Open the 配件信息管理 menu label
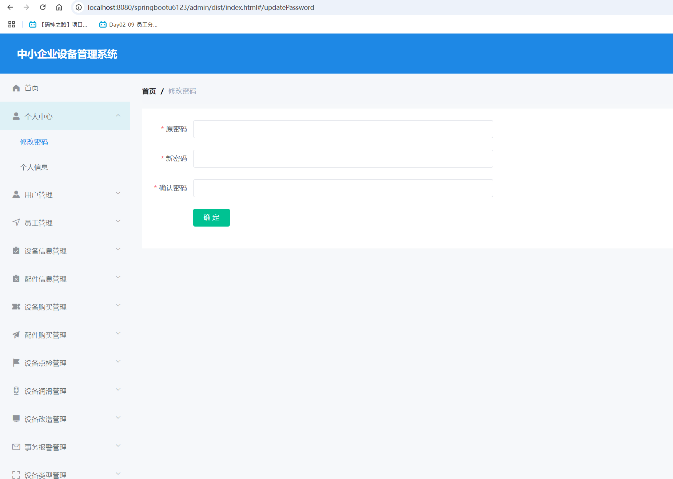 (45, 279)
